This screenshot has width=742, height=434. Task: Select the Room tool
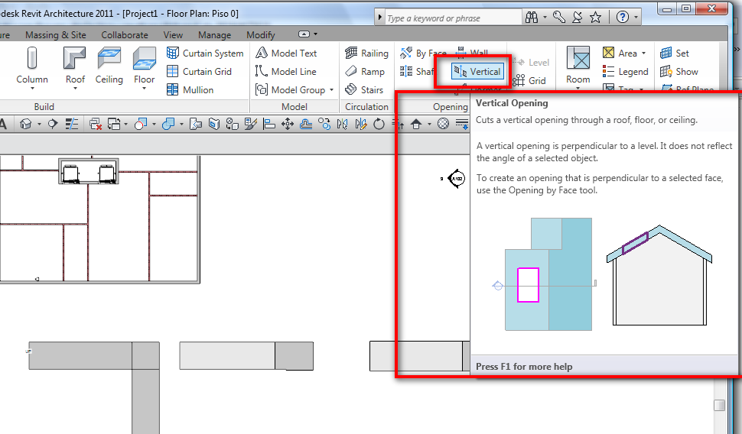[578, 65]
